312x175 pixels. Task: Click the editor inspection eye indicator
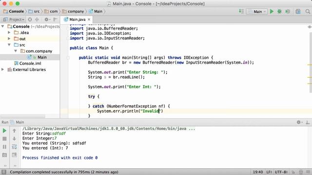click(310, 27)
